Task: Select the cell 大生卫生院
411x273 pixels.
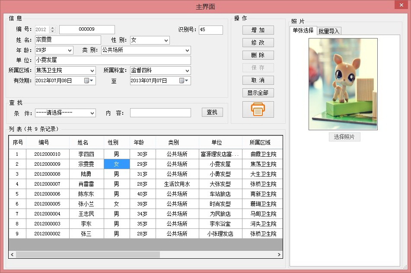Action: (x=262, y=174)
